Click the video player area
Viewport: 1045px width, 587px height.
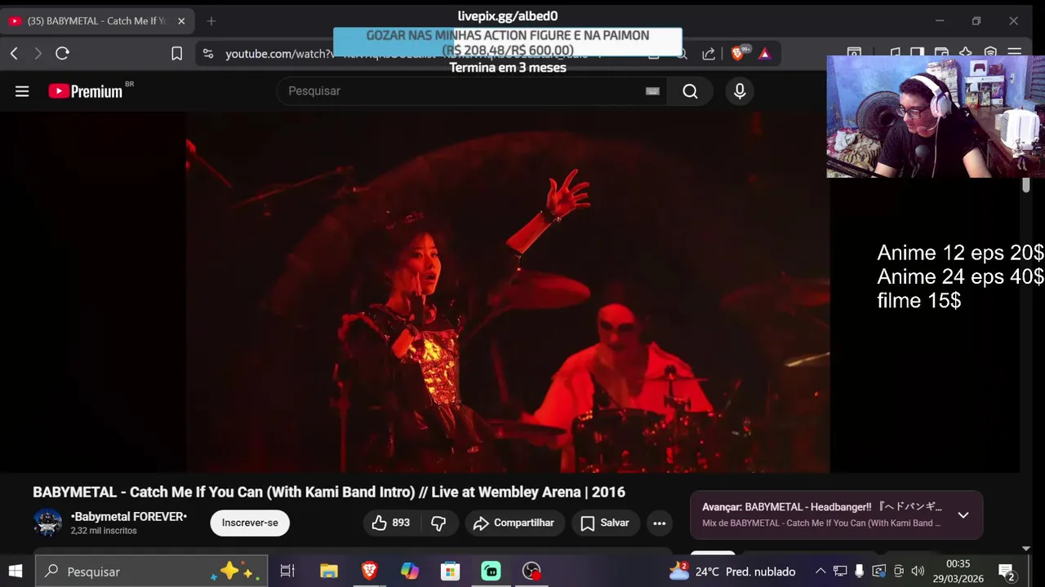(507, 292)
